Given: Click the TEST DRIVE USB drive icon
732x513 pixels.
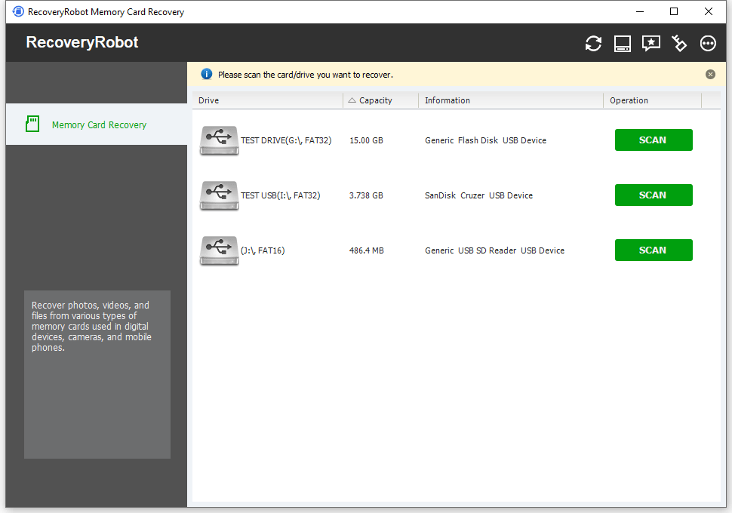Looking at the screenshot, I should click(x=219, y=140).
